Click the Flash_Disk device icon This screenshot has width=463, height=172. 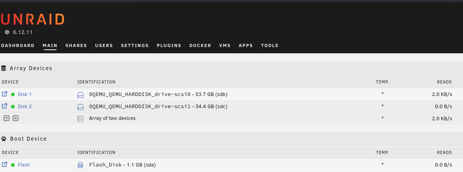coord(80,165)
